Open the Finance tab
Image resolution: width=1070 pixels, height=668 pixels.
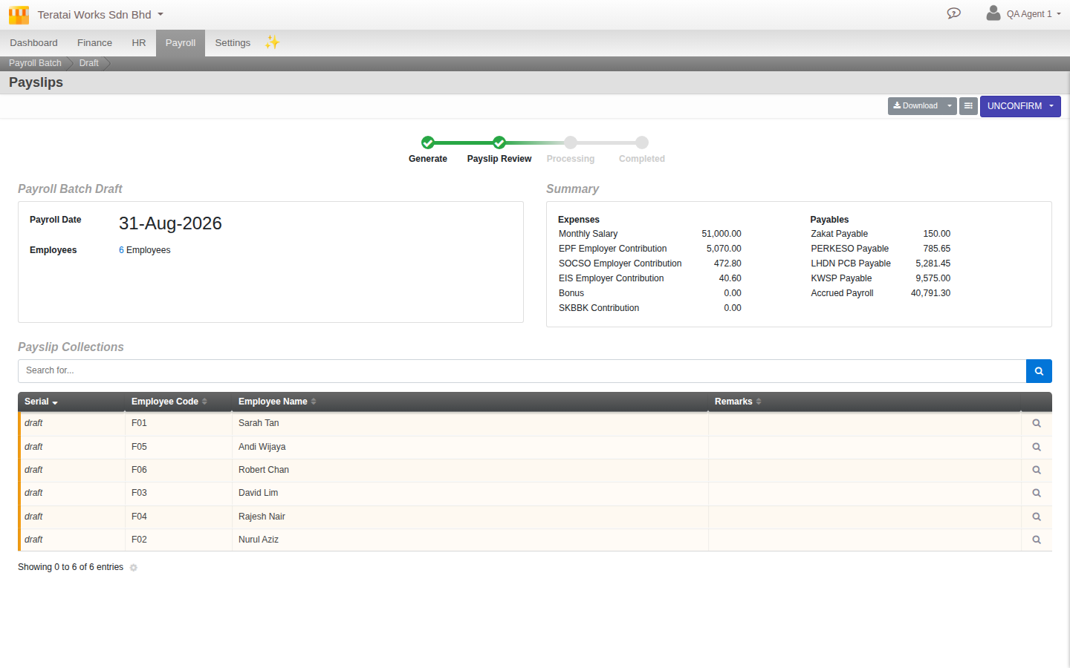tap(94, 43)
